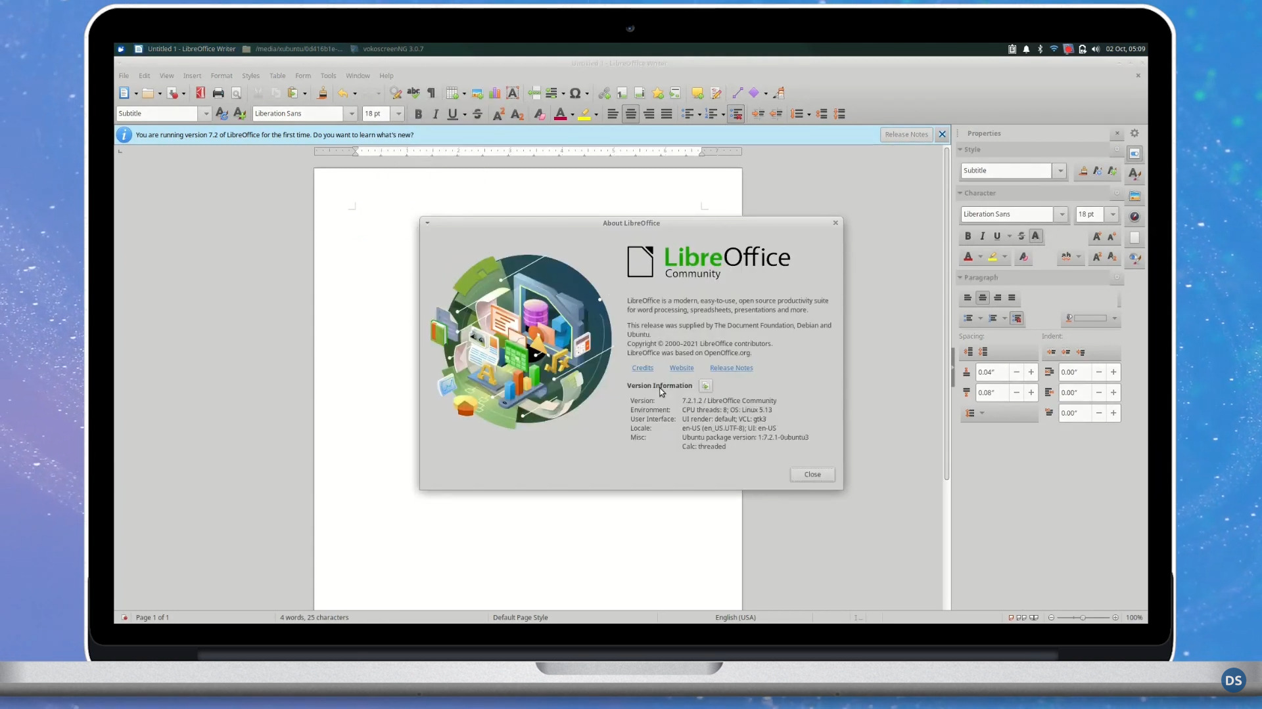Click the font color red swatch in toolbar
The image size is (1262, 709).
point(560,114)
